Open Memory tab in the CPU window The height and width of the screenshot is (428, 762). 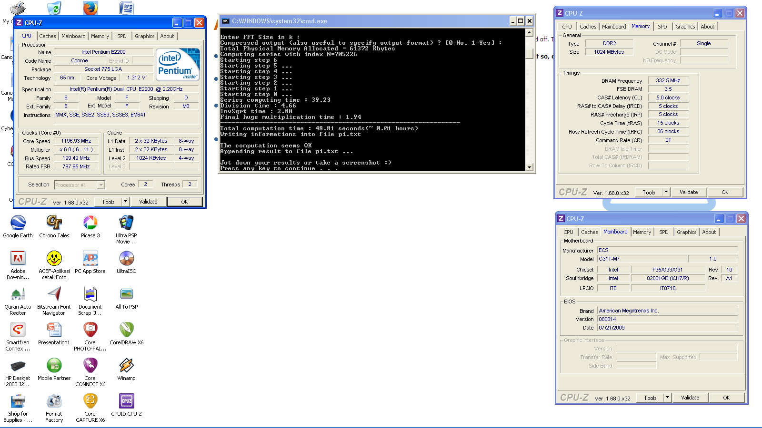tap(100, 36)
